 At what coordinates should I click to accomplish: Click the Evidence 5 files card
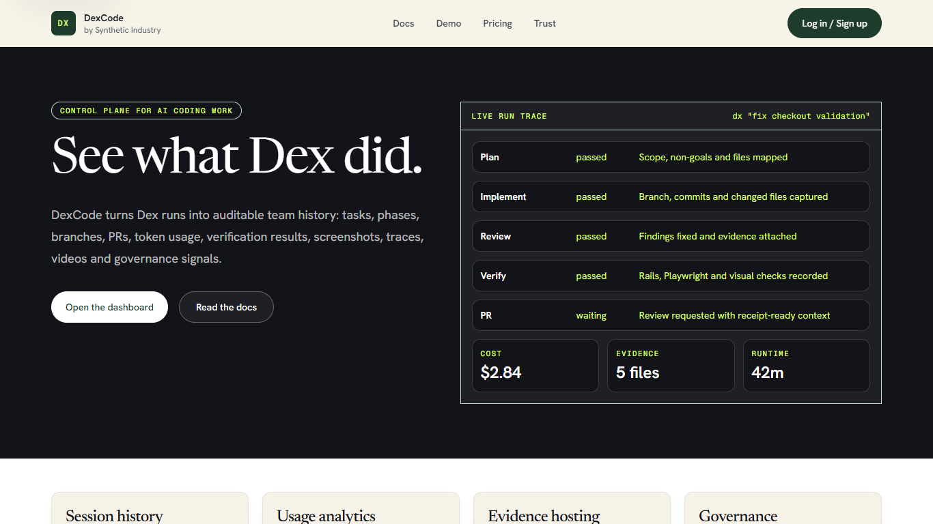coord(671,366)
